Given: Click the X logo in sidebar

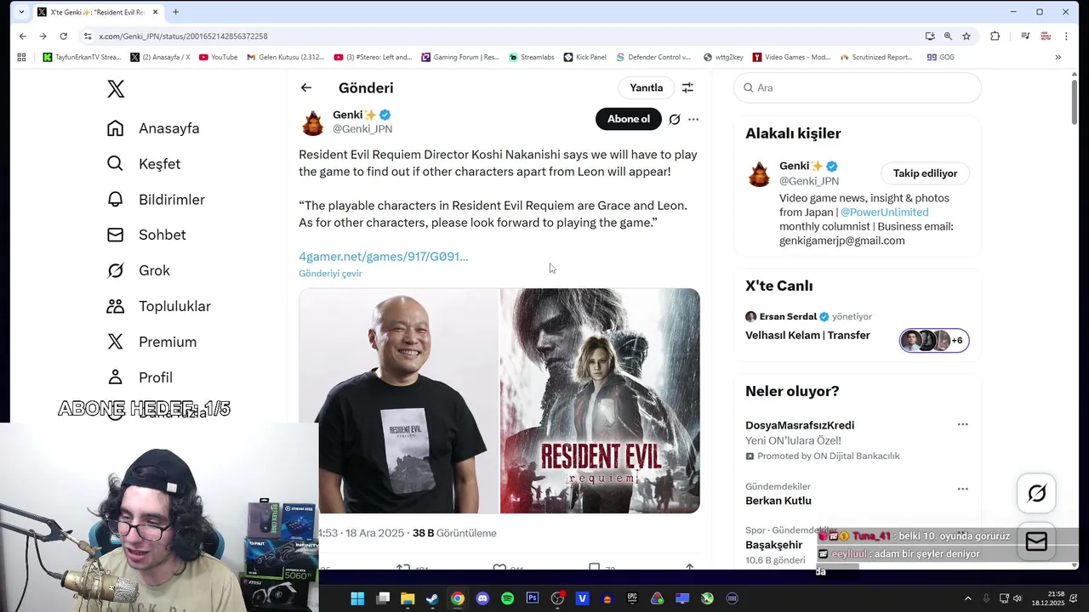Looking at the screenshot, I should pos(116,88).
